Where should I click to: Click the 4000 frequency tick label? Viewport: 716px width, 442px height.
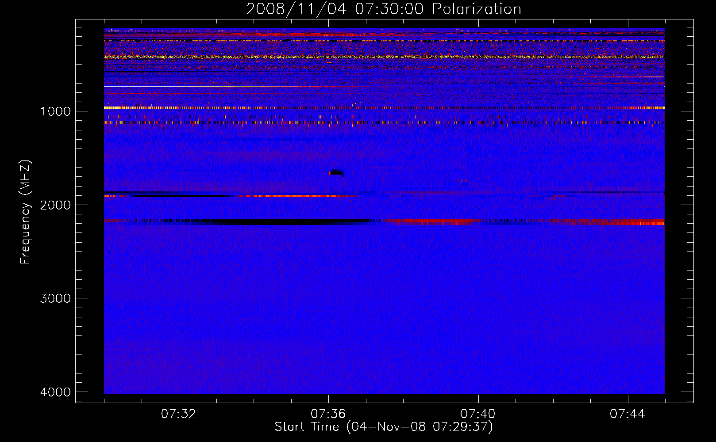(x=55, y=392)
